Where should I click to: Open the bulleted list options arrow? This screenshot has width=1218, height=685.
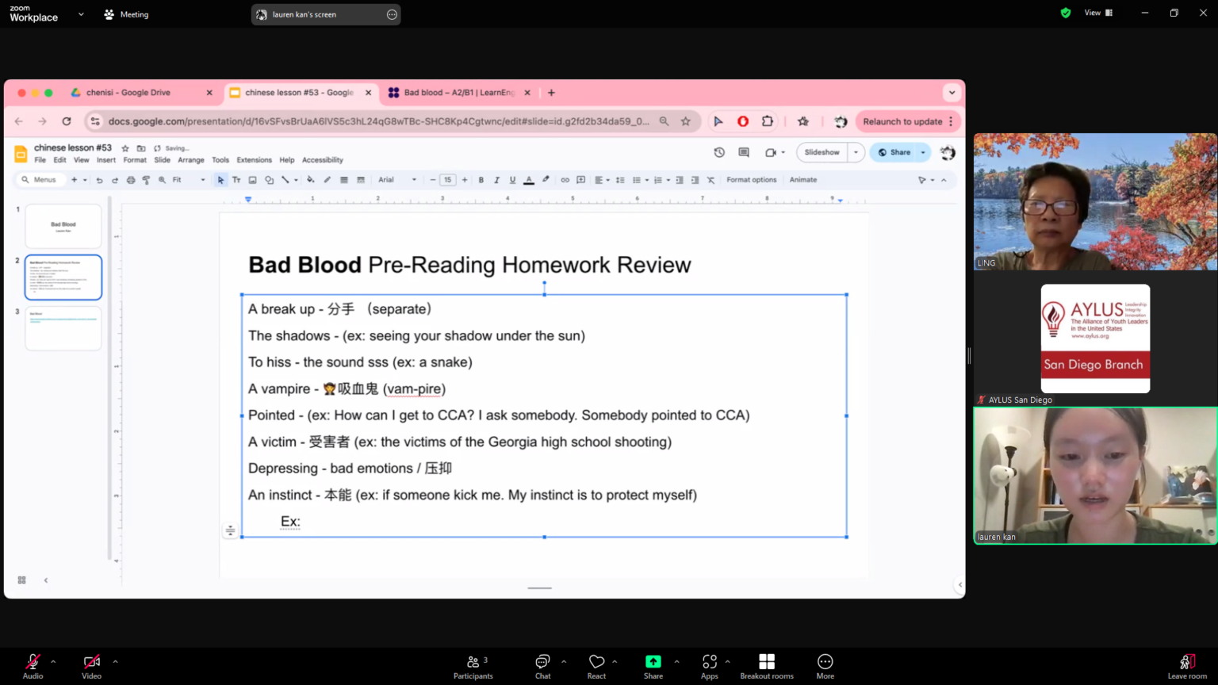coord(647,180)
